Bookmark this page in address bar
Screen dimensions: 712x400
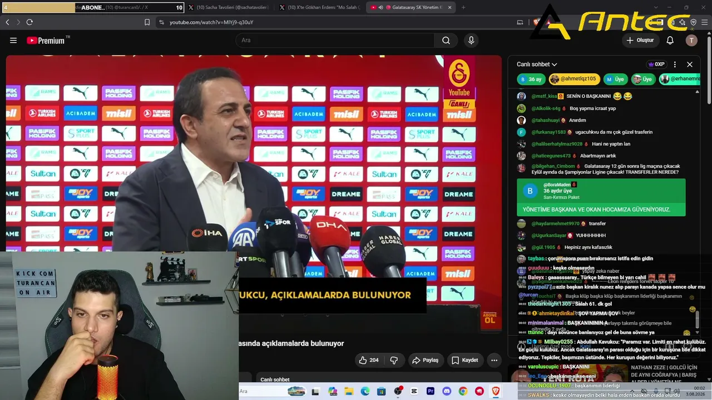pyautogui.click(x=147, y=22)
